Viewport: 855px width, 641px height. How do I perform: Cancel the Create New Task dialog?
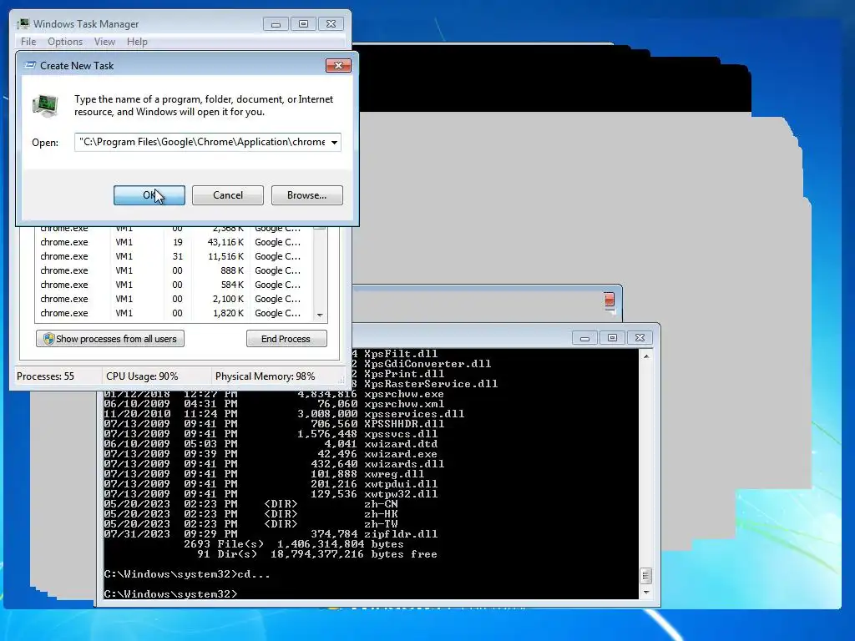tap(227, 195)
